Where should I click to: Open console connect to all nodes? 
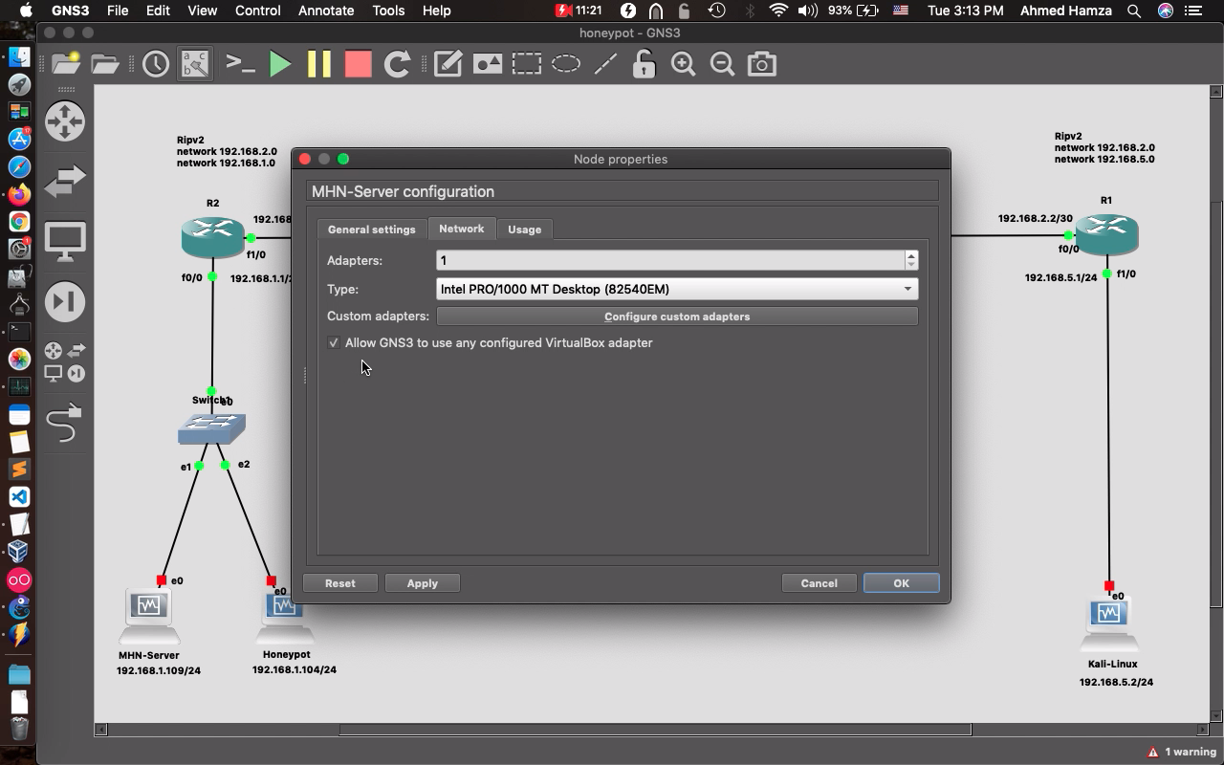click(240, 64)
